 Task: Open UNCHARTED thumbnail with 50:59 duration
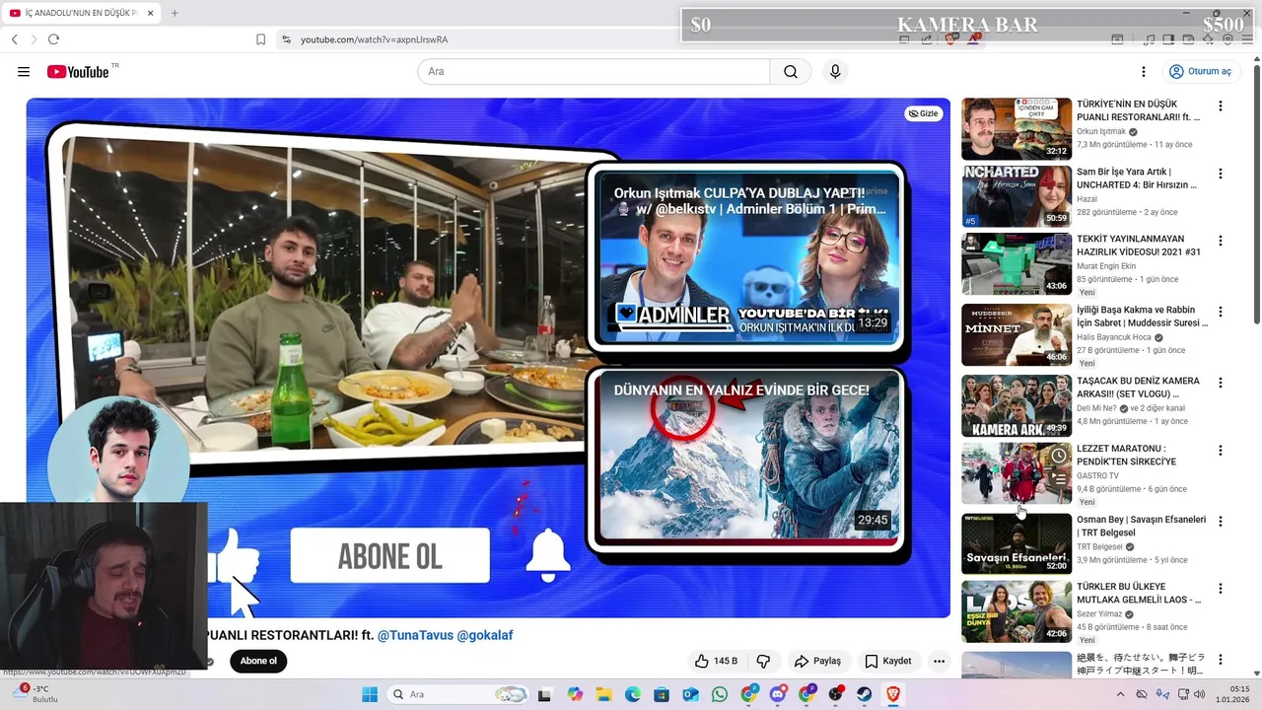click(1017, 196)
